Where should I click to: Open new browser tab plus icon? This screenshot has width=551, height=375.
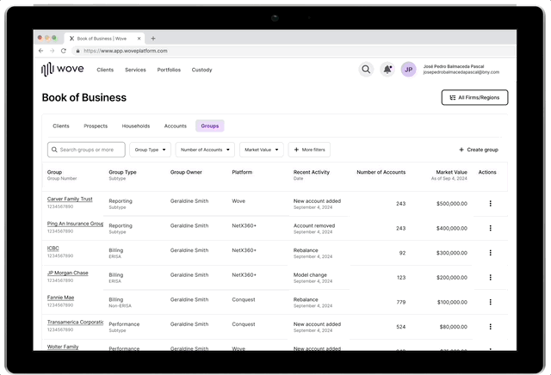pyautogui.click(x=153, y=39)
